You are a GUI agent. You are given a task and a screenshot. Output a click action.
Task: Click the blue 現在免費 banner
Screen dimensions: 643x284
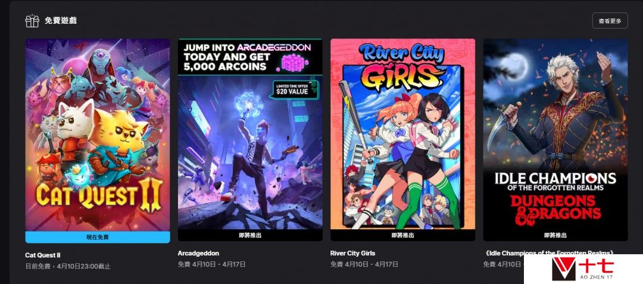[x=98, y=238]
